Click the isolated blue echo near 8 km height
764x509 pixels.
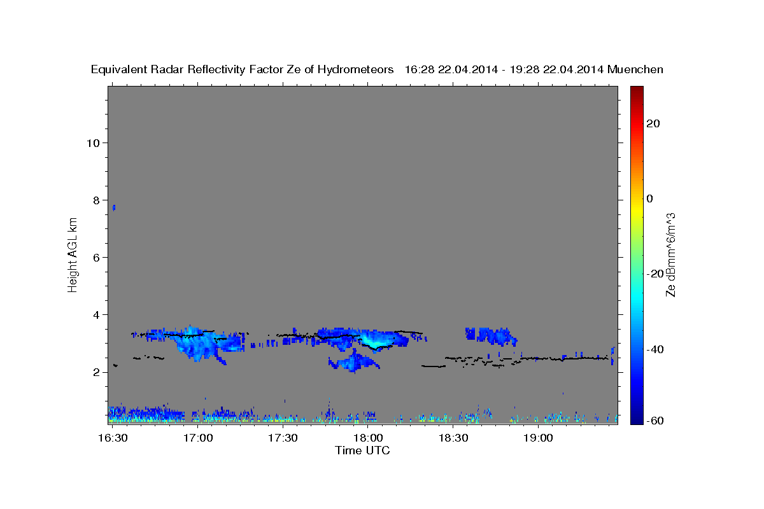coord(114,207)
